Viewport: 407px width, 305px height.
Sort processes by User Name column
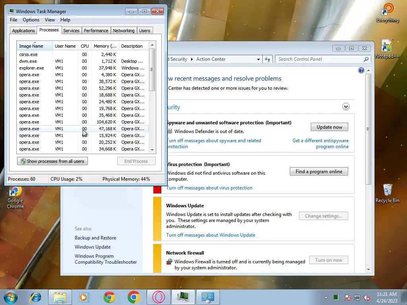point(65,46)
